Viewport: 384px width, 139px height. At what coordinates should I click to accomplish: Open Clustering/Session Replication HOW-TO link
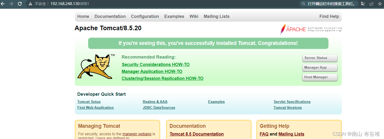point(162,78)
